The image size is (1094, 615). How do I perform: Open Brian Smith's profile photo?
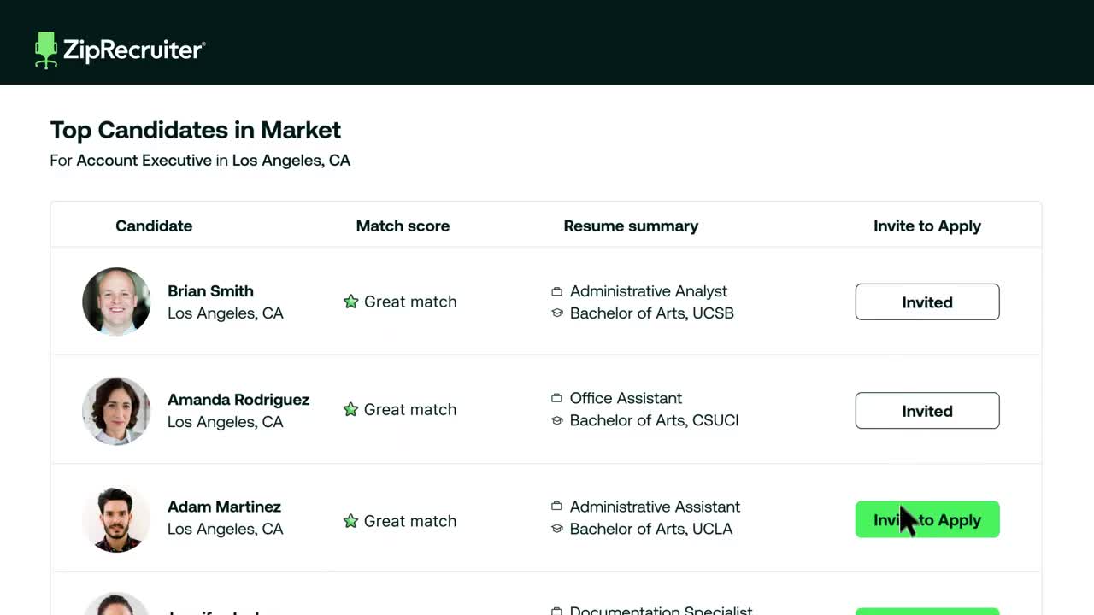tap(116, 302)
